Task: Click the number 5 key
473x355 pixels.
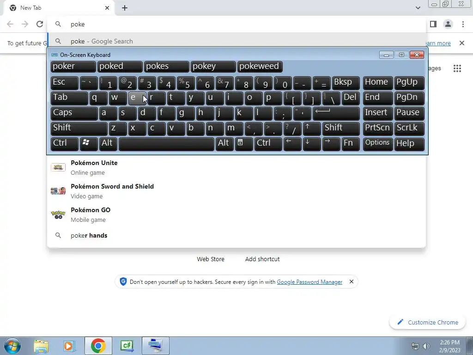Action: point(186,83)
